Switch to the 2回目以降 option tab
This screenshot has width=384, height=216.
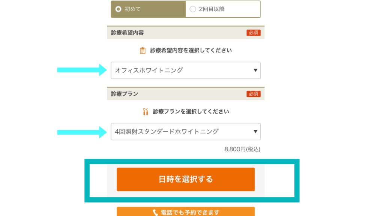coord(223,9)
